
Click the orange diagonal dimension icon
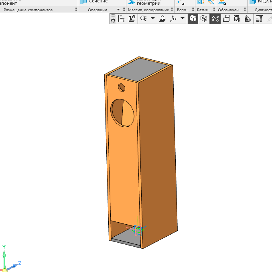click(x=211, y=2)
